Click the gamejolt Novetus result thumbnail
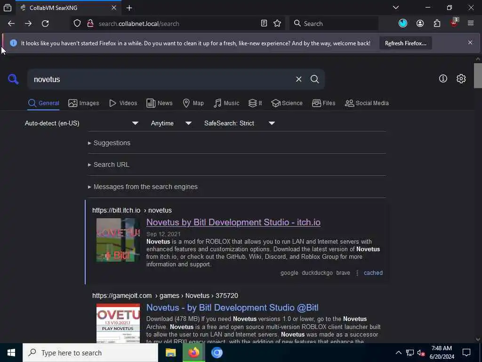Image resolution: width=482 pixels, height=362 pixels. coord(118,323)
